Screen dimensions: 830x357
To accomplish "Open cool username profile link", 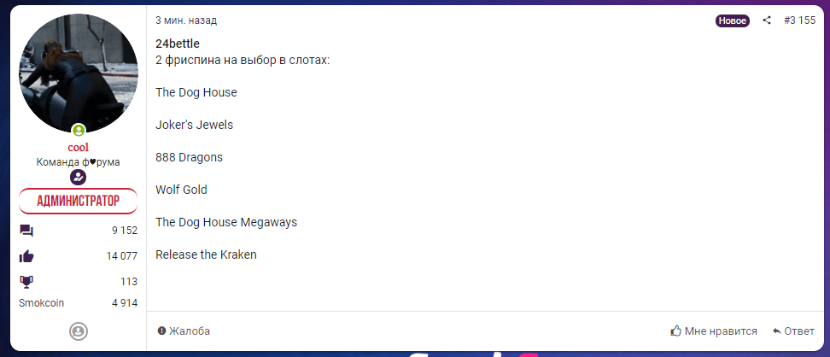I will tap(79, 148).
